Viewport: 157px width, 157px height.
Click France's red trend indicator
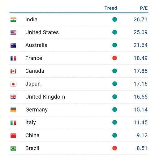tap(115, 58)
